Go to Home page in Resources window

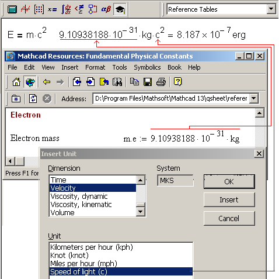tap(16, 82)
